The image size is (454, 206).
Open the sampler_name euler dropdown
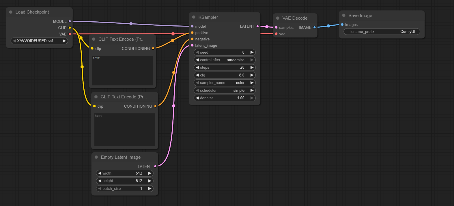(x=224, y=83)
